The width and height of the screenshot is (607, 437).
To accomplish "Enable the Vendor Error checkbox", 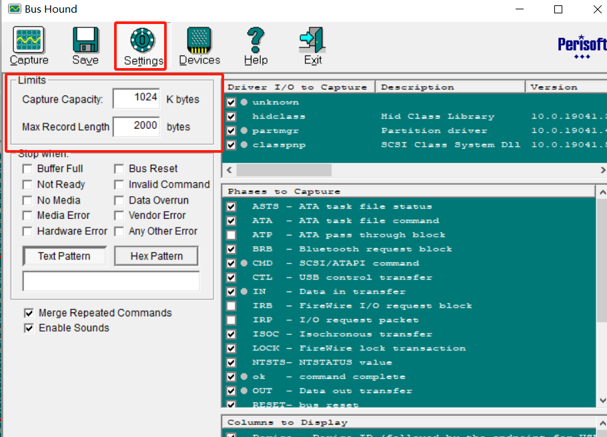I will [x=119, y=215].
